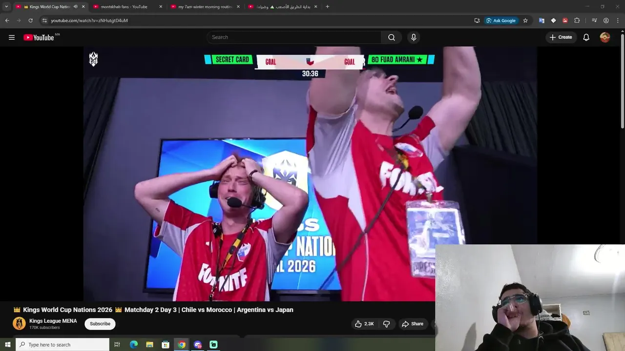Click the Ask Google button
625x351 pixels.
(501, 20)
